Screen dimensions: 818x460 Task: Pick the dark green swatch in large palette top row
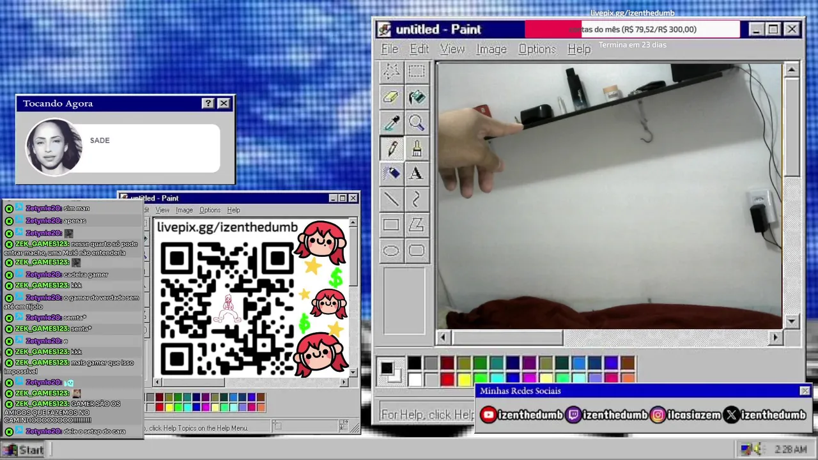[480, 364]
